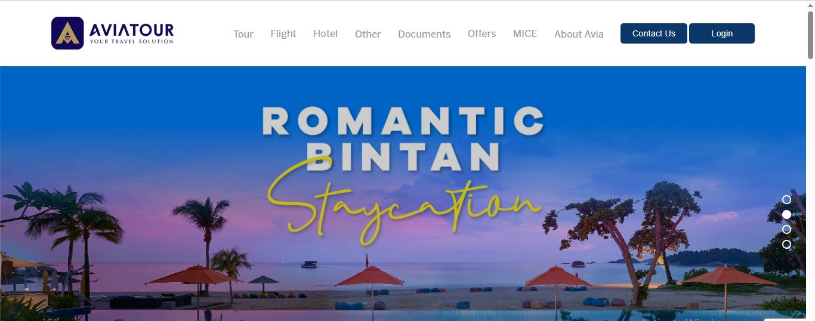Open the Tour menu
This screenshot has height=321, width=815.
(243, 34)
